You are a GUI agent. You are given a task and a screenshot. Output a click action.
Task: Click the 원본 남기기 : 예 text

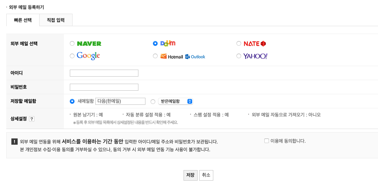[88, 115]
